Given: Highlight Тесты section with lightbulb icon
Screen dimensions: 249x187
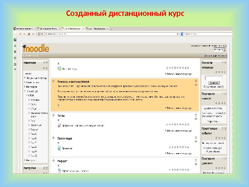Looking at the screenshot, I should pyautogui.click(x=196, y=115).
